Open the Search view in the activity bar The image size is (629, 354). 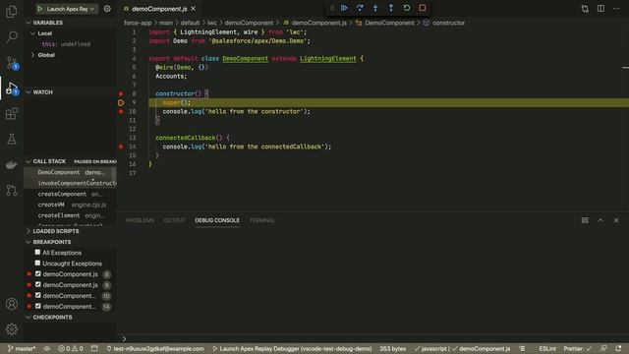pos(12,37)
